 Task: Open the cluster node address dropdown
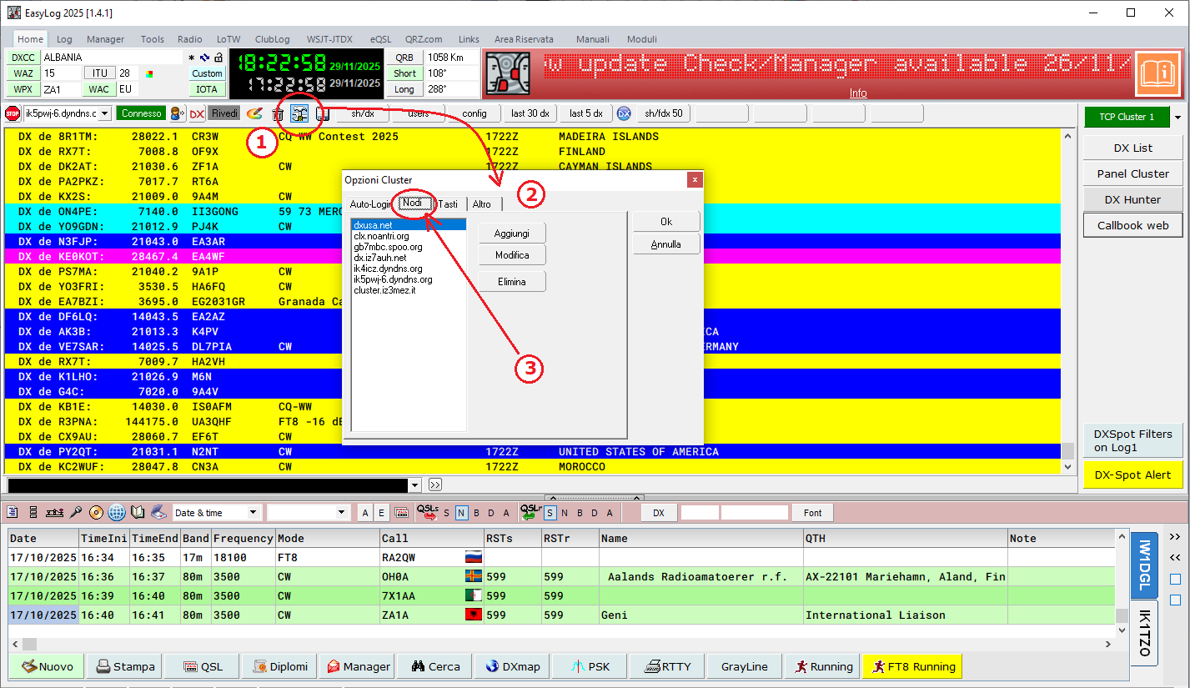click(106, 113)
